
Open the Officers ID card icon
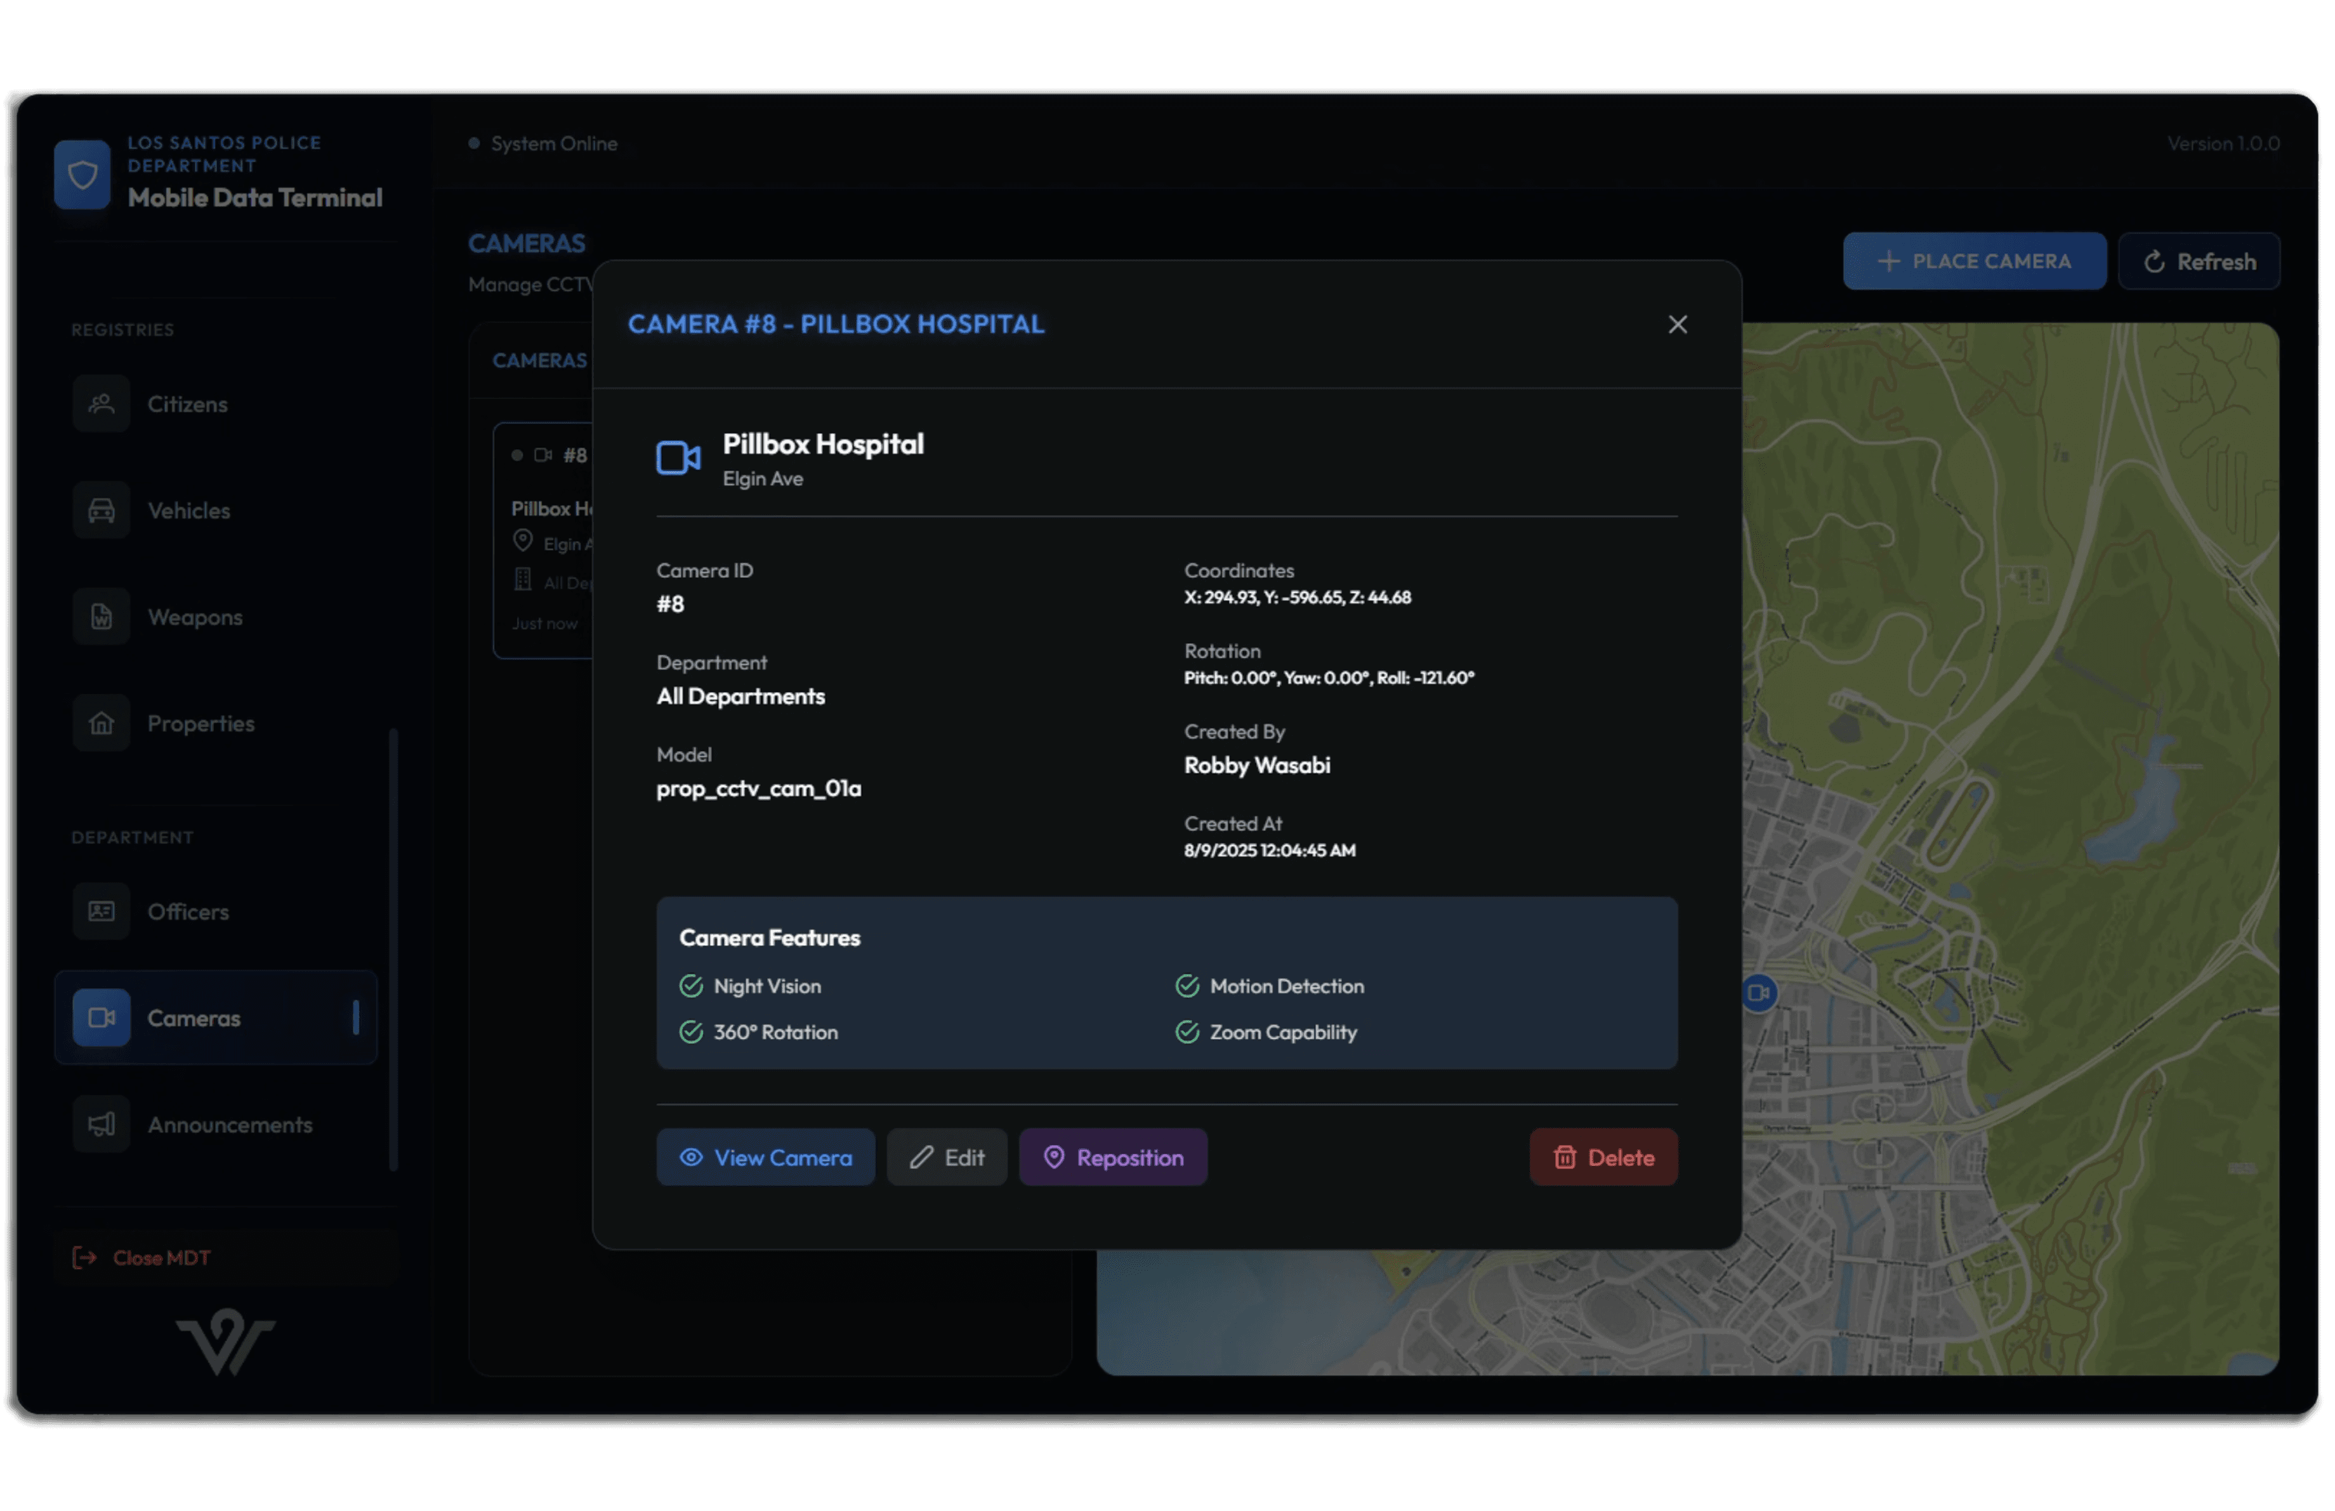coord(101,912)
